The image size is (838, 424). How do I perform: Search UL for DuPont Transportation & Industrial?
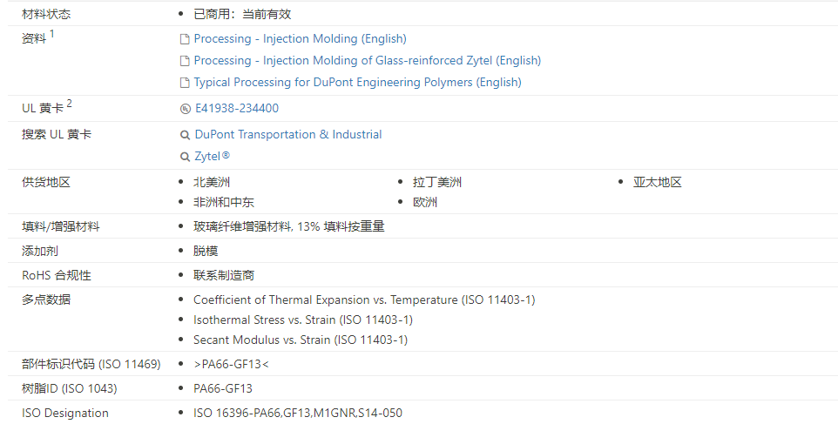pos(287,135)
